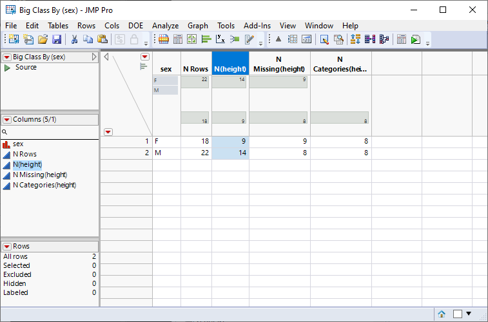This screenshot has width=488, height=322.
Task: Open the status bar black arrow menu
Action: pyautogui.click(x=469, y=314)
